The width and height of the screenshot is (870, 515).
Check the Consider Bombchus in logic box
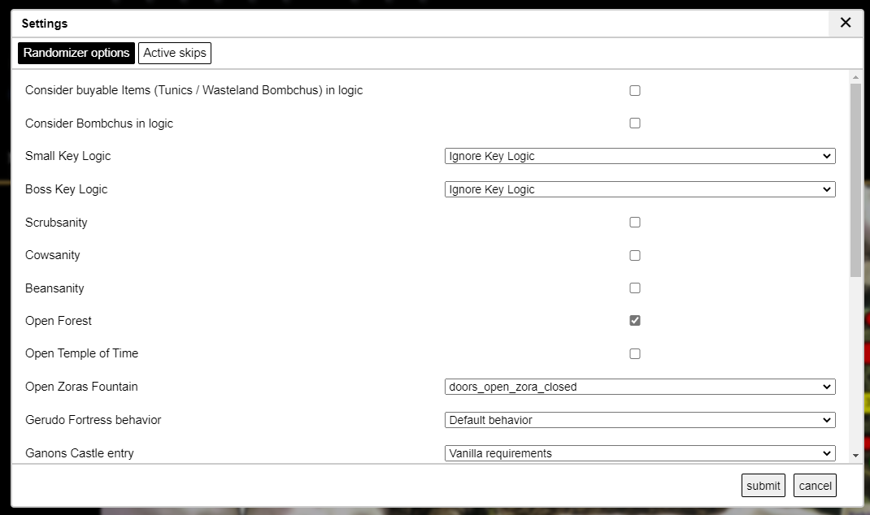click(635, 123)
